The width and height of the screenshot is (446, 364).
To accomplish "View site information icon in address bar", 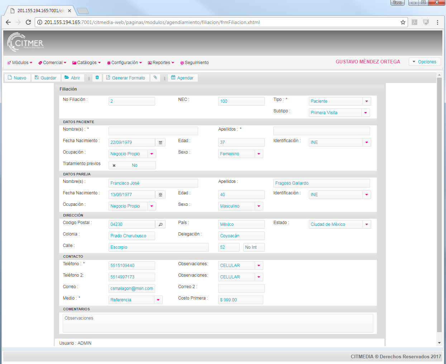I will point(40,22).
